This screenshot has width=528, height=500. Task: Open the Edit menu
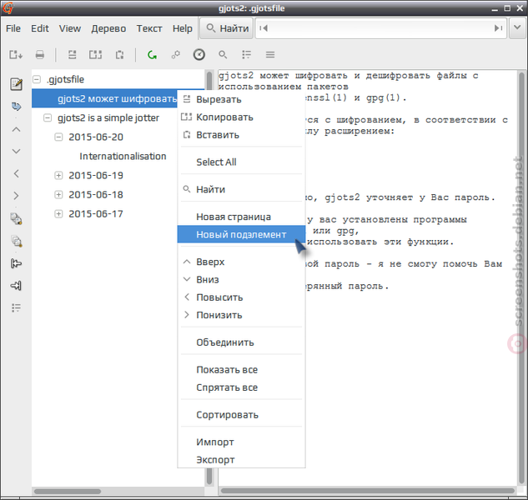pyautogui.click(x=40, y=28)
